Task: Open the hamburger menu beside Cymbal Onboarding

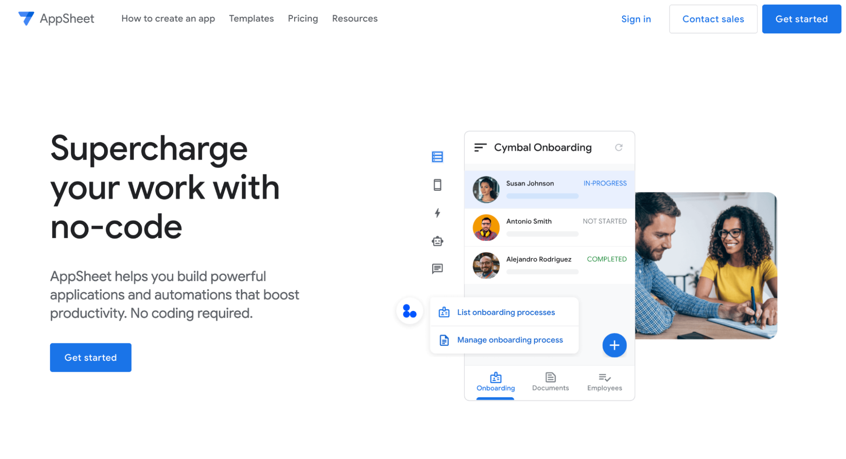Action: [x=480, y=147]
